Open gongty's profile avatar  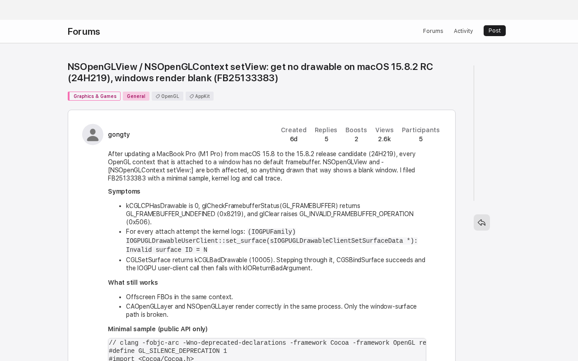(x=93, y=134)
